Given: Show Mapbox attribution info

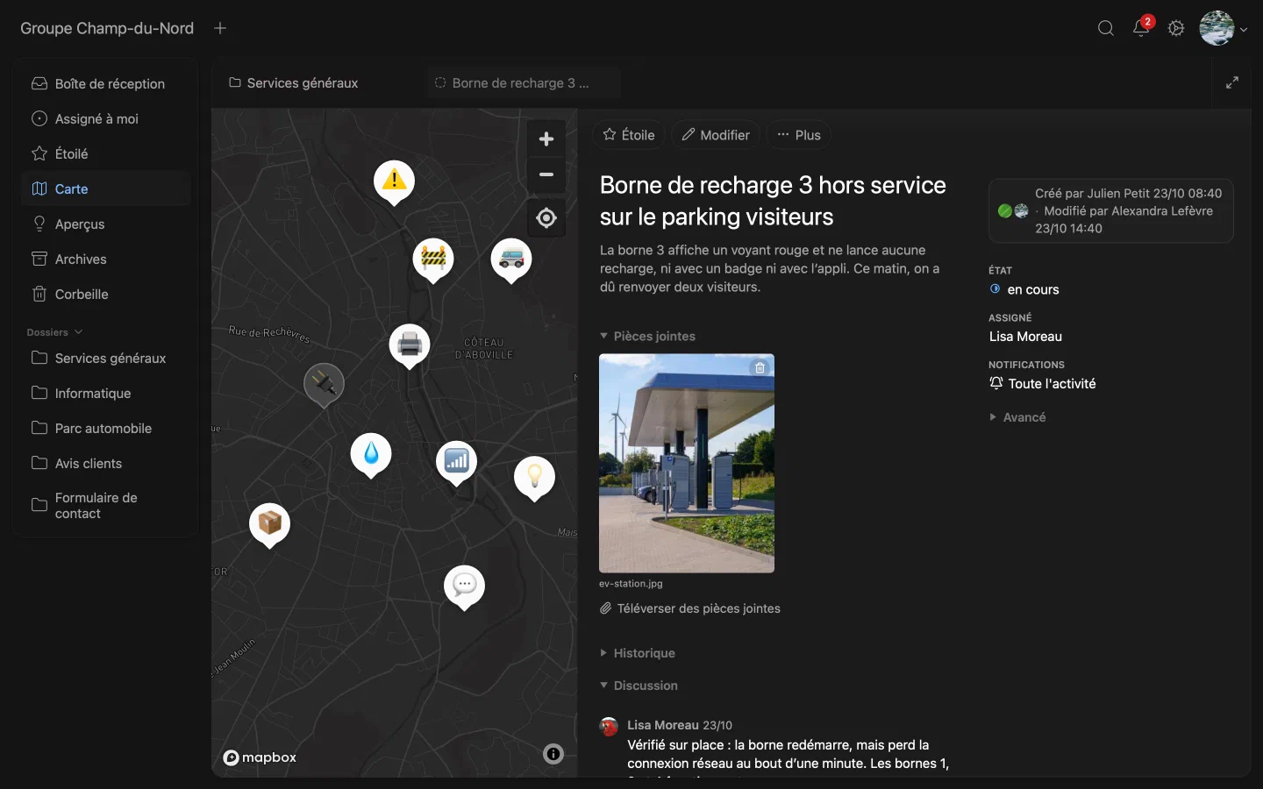Looking at the screenshot, I should (x=553, y=754).
